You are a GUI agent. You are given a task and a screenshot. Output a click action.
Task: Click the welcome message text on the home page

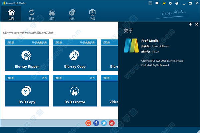[29, 33]
